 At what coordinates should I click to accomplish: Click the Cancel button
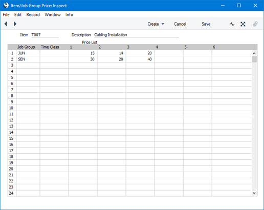(x=180, y=24)
